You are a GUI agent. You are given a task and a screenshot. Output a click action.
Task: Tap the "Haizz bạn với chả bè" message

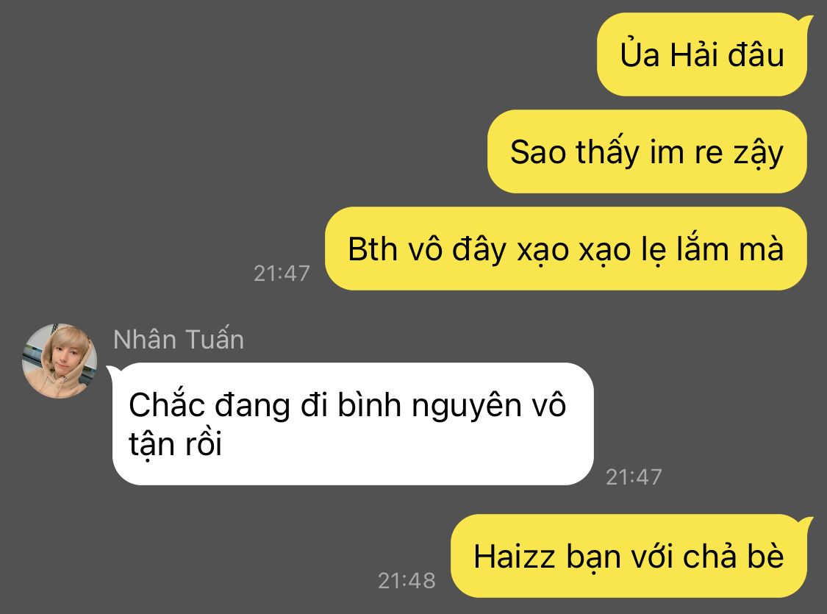click(x=629, y=556)
